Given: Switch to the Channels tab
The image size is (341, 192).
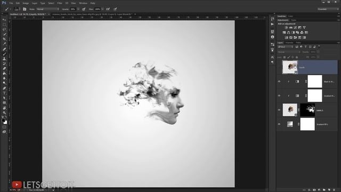Looking at the screenshot, I should coord(289,43).
